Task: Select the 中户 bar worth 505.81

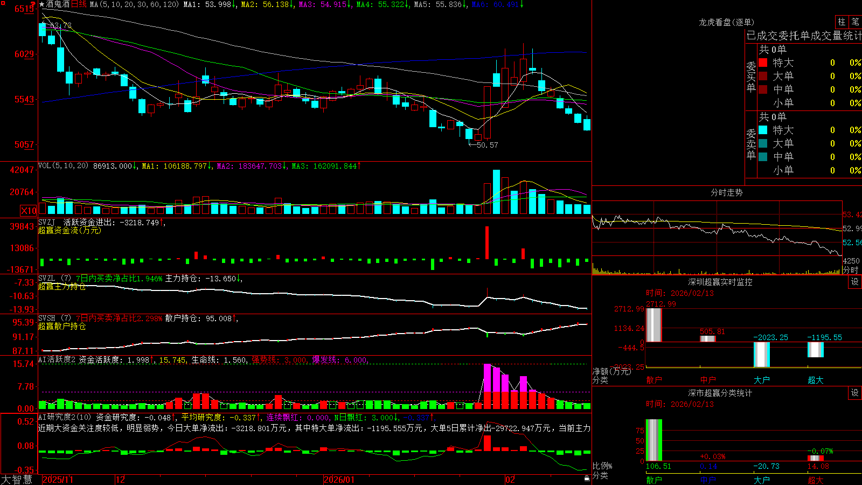Action: 708,338
